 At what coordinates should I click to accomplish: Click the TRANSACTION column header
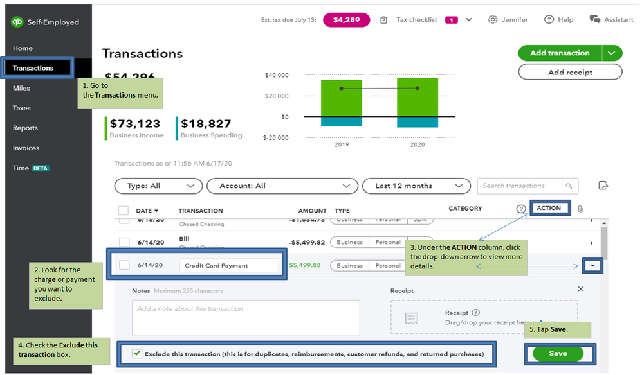pyautogui.click(x=201, y=211)
